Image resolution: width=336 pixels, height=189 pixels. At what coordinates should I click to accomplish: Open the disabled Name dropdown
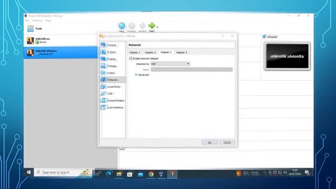192,69
